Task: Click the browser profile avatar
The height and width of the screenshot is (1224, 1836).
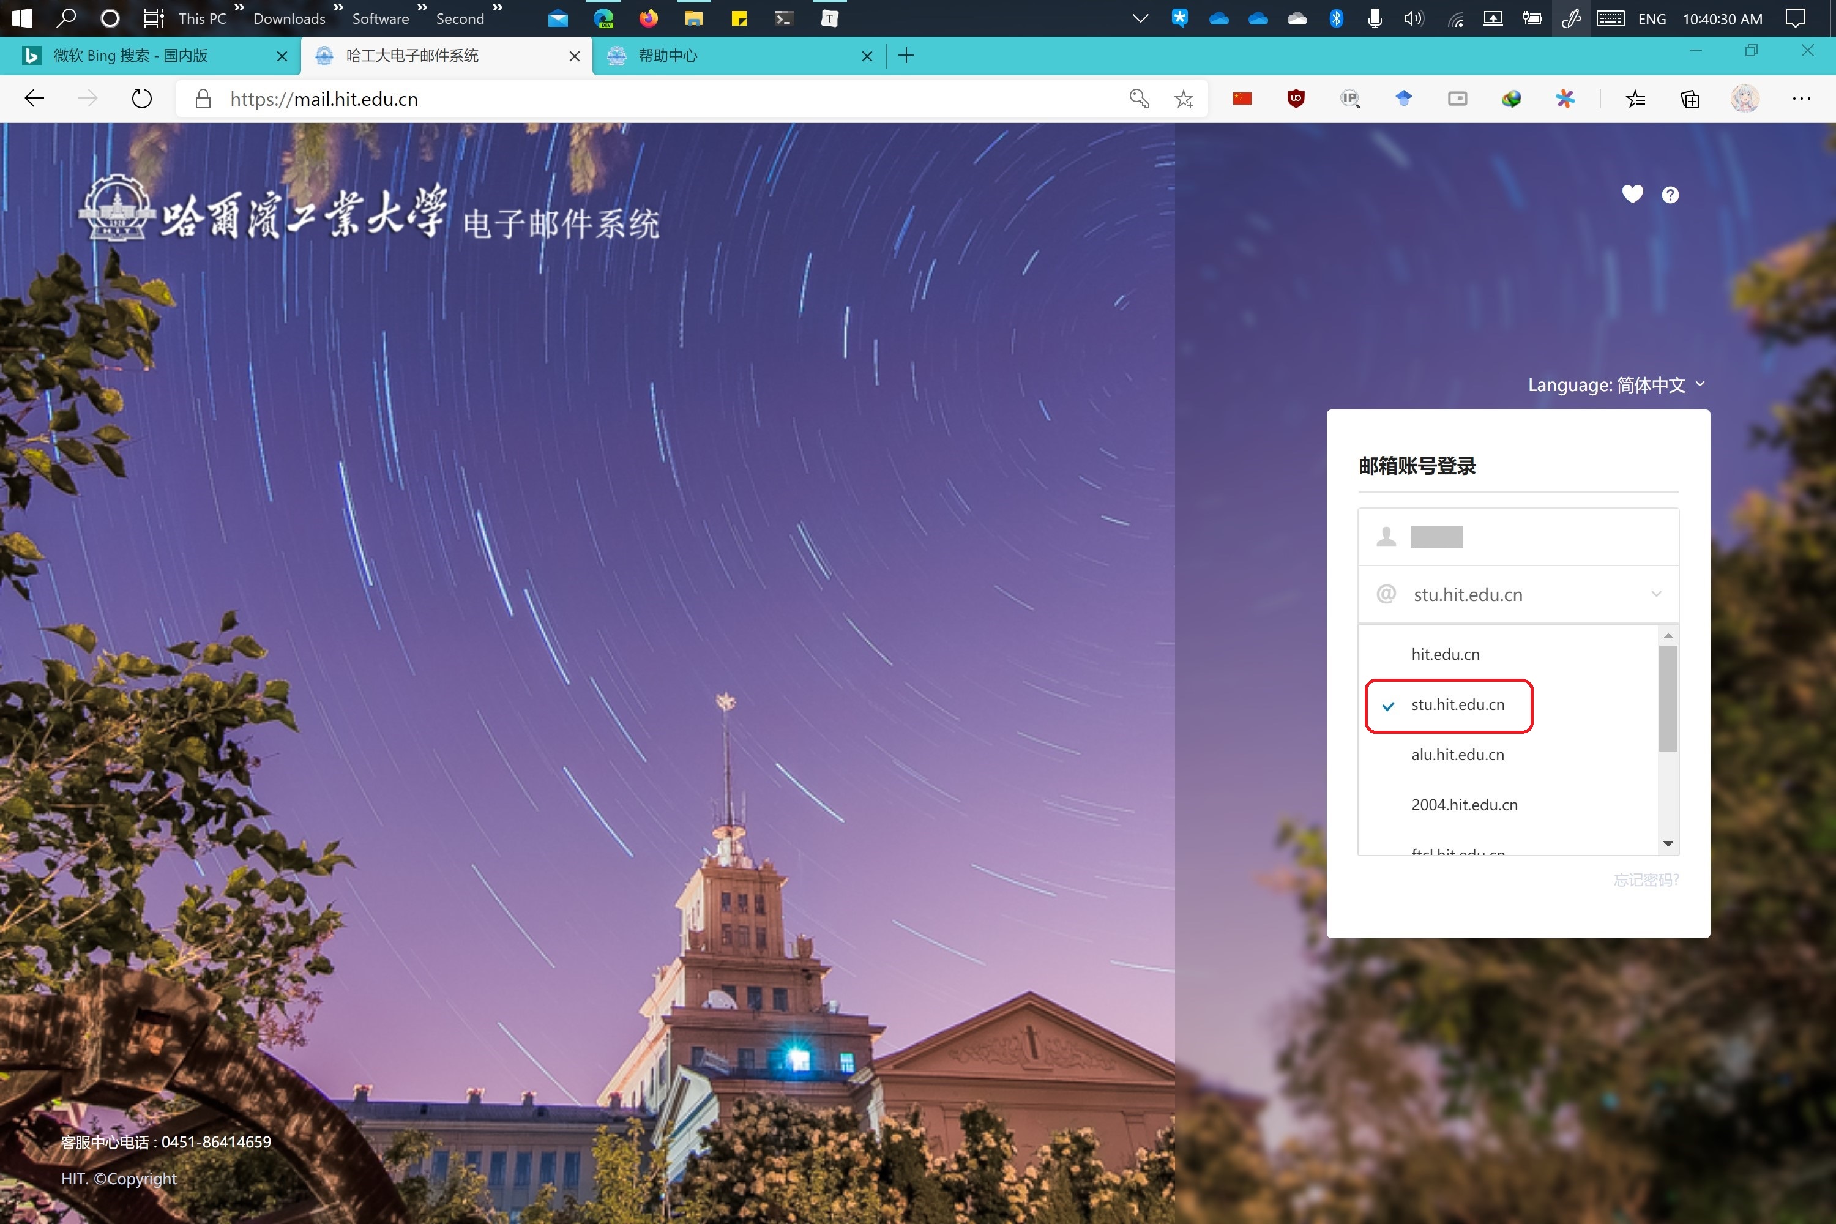Action: pos(1745,99)
